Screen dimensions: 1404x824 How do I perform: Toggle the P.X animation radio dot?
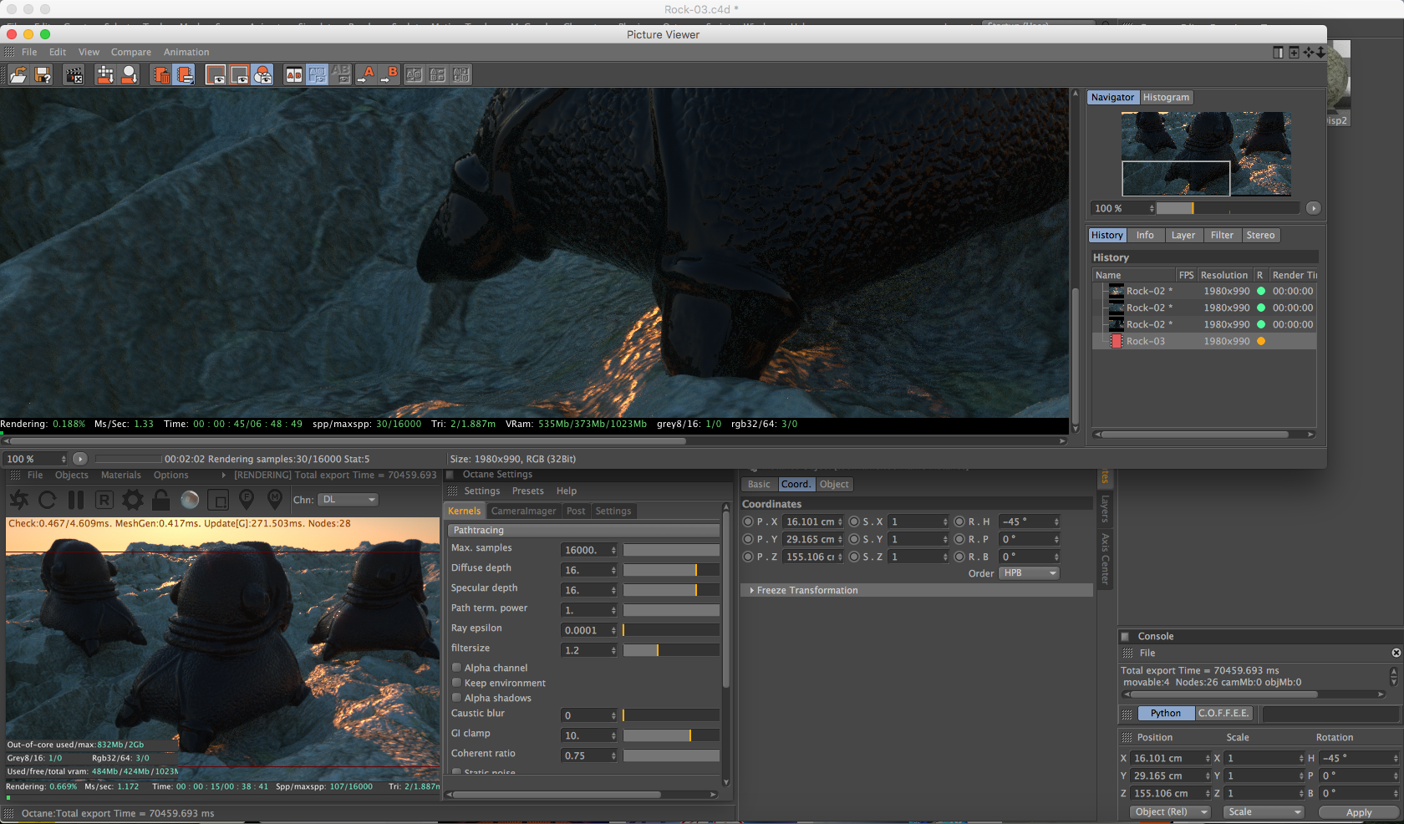pos(748,521)
